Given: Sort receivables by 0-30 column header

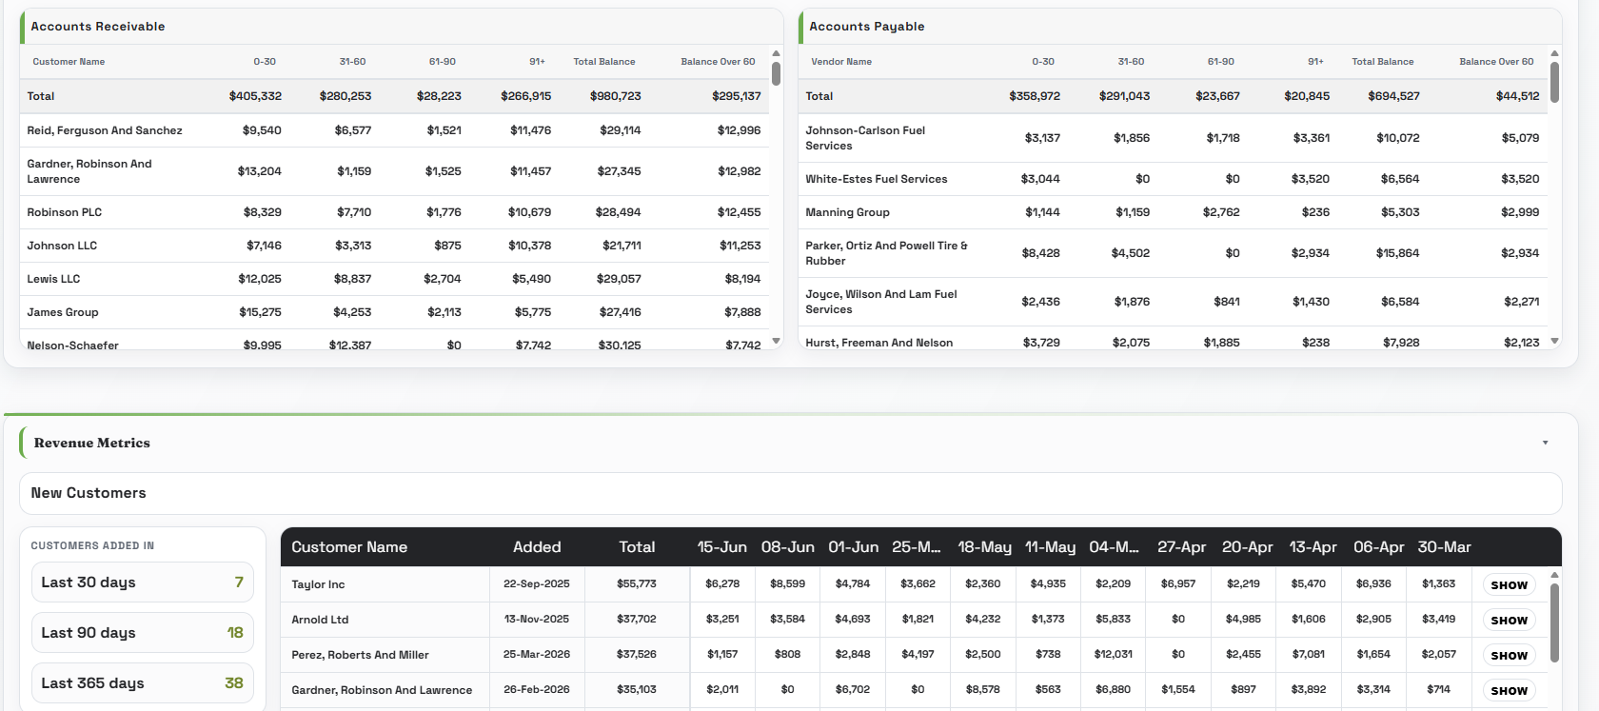Looking at the screenshot, I should (265, 62).
